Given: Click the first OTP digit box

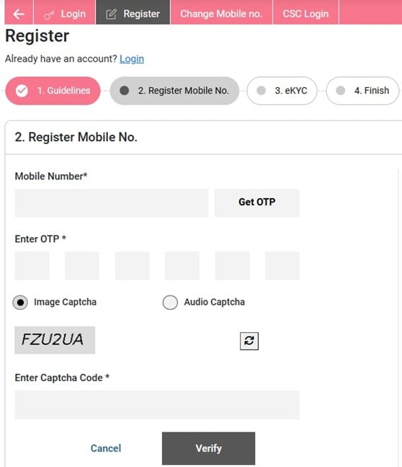Looking at the screenshot, I should pos(32,266).
